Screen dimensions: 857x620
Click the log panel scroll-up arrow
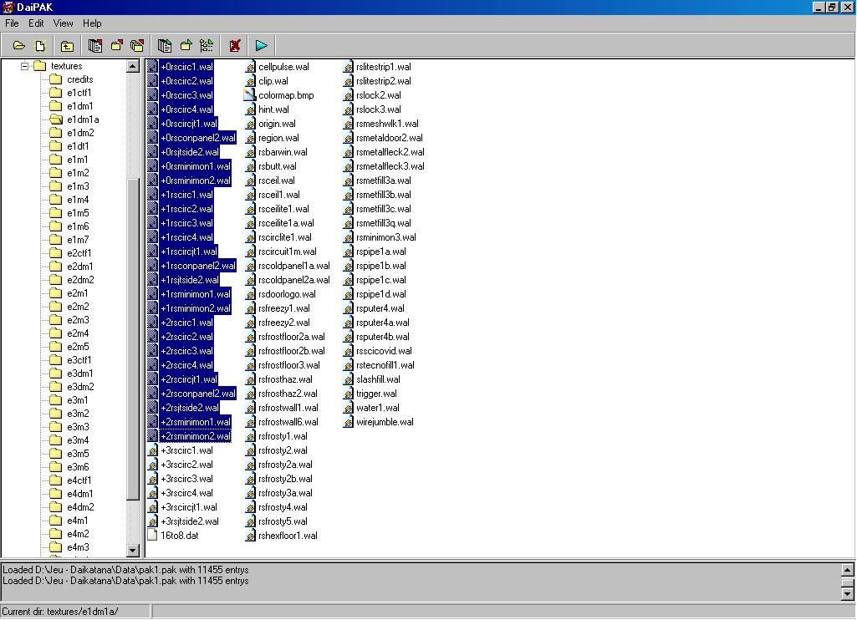point(847,570)
